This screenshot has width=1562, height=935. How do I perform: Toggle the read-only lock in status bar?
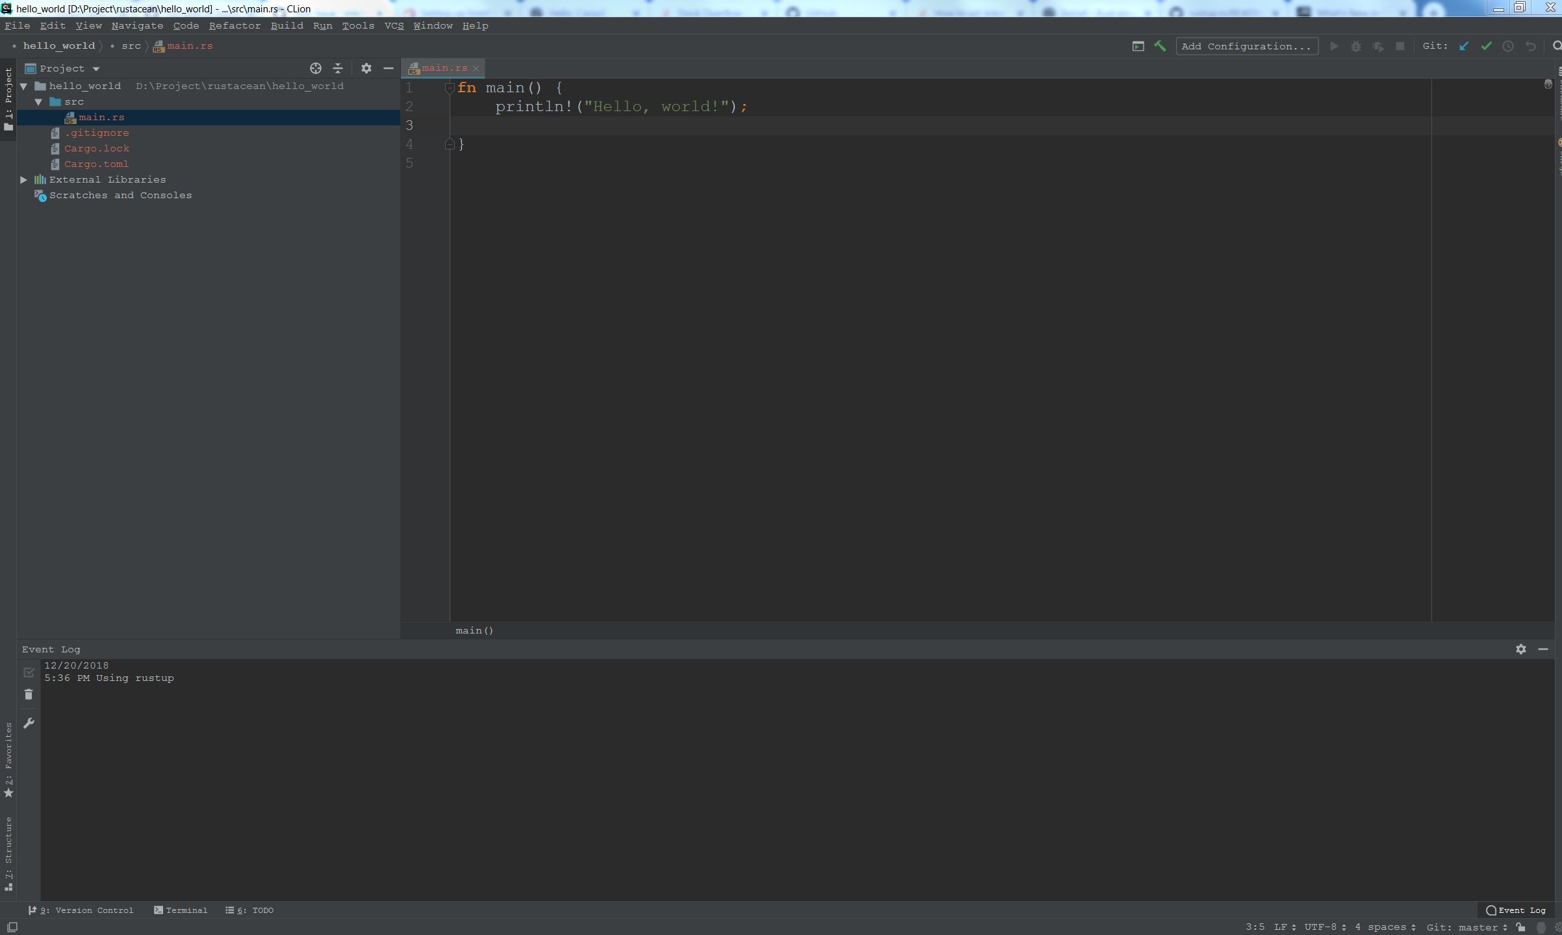(1520, 927)
